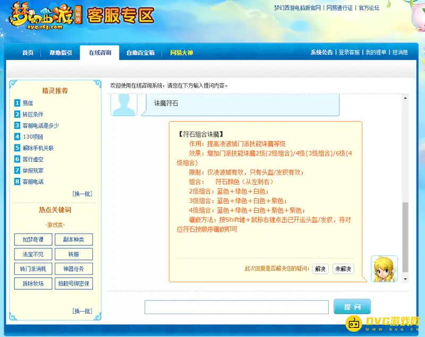Click 登录客服 link
This screenshot has height=337, width=425.
[349, 52]
